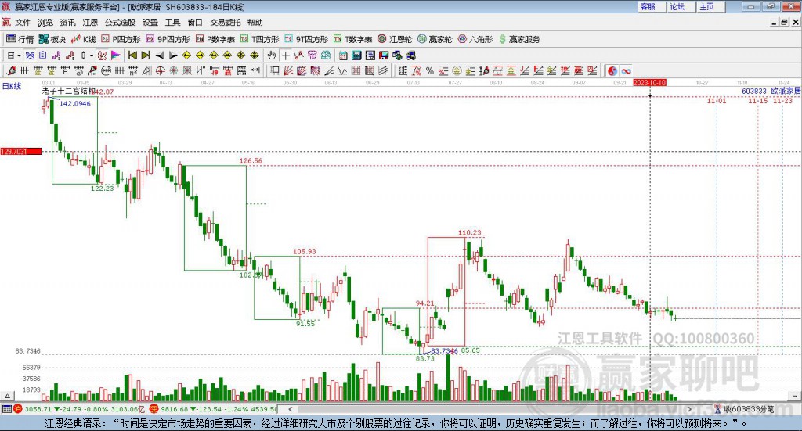This screenshot has height=431, width=802.
Task: Open 赢家服务 with the dollar icon
Action: [x=519, y=39]
